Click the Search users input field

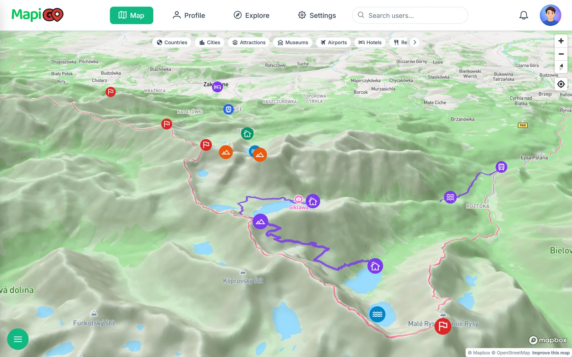point(410,15)
